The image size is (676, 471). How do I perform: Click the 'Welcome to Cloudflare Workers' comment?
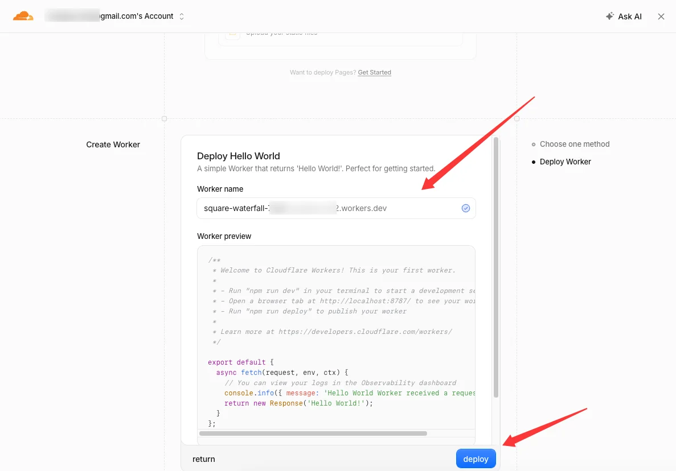tap(334, 270)
